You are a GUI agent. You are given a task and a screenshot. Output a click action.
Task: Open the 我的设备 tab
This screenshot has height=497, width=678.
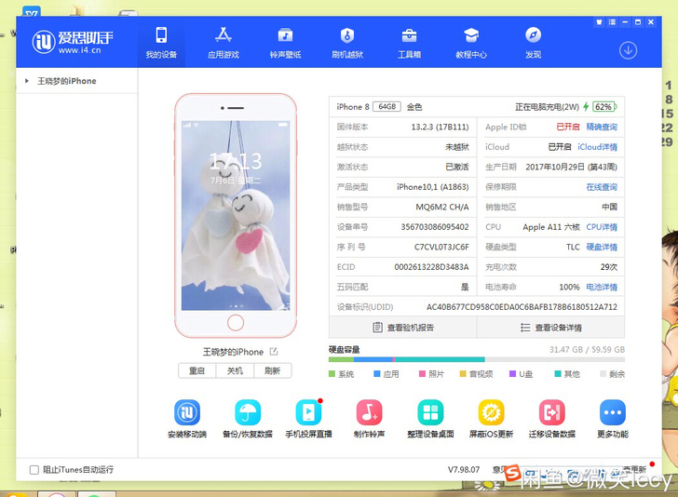click(x=161, y=43)
